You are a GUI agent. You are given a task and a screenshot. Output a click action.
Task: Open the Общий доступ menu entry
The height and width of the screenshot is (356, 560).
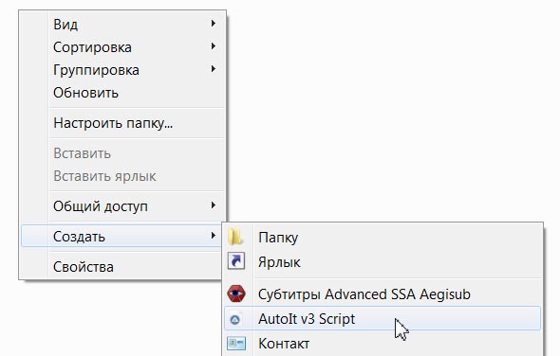click(122, 206)
